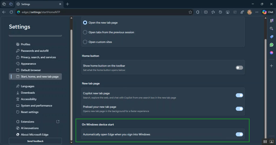This screenshot has height=145, width=276.
Task: Click the star to favorite this page
Action: click(x=190, y=12)
